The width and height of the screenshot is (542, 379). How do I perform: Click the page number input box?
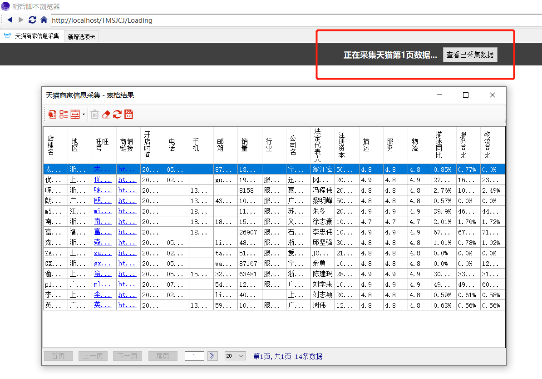point(194,356)
